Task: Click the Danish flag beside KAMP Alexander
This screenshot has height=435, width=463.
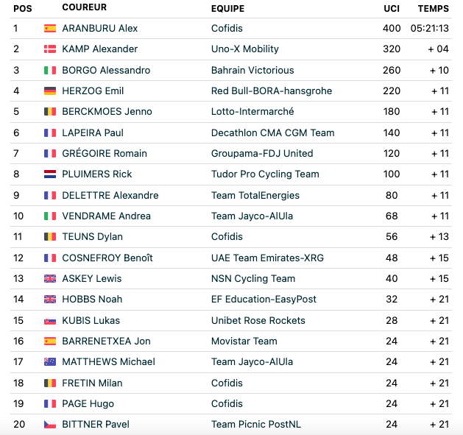Action: [50, 49]
